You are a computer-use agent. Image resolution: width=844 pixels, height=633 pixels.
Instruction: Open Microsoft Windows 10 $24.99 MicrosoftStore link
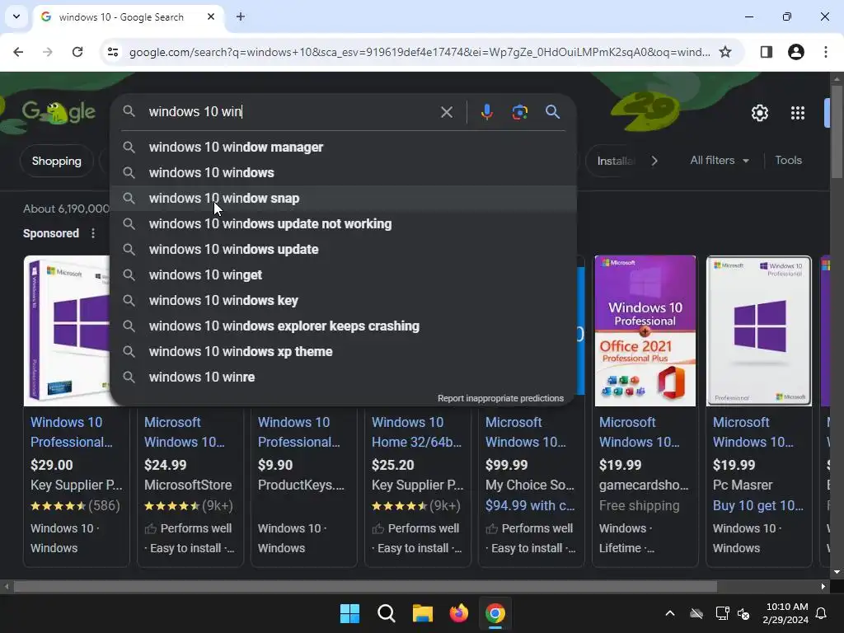click(x=184, y=432)
